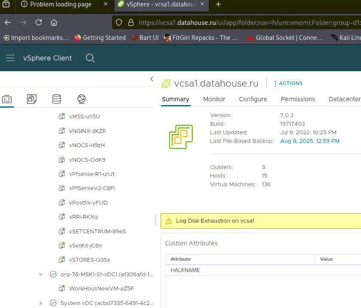
Task: Expand the System vDC tree node
Action: pos(41,303)
